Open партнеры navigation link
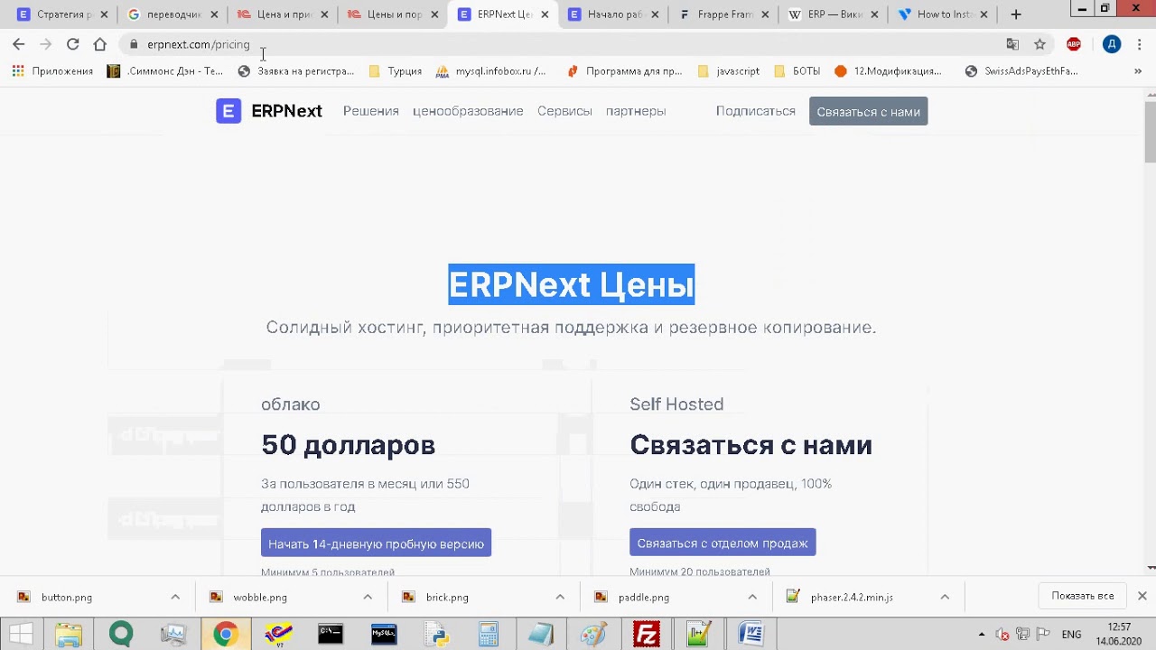The image size is (1156, 650). (x=636, y=111)
